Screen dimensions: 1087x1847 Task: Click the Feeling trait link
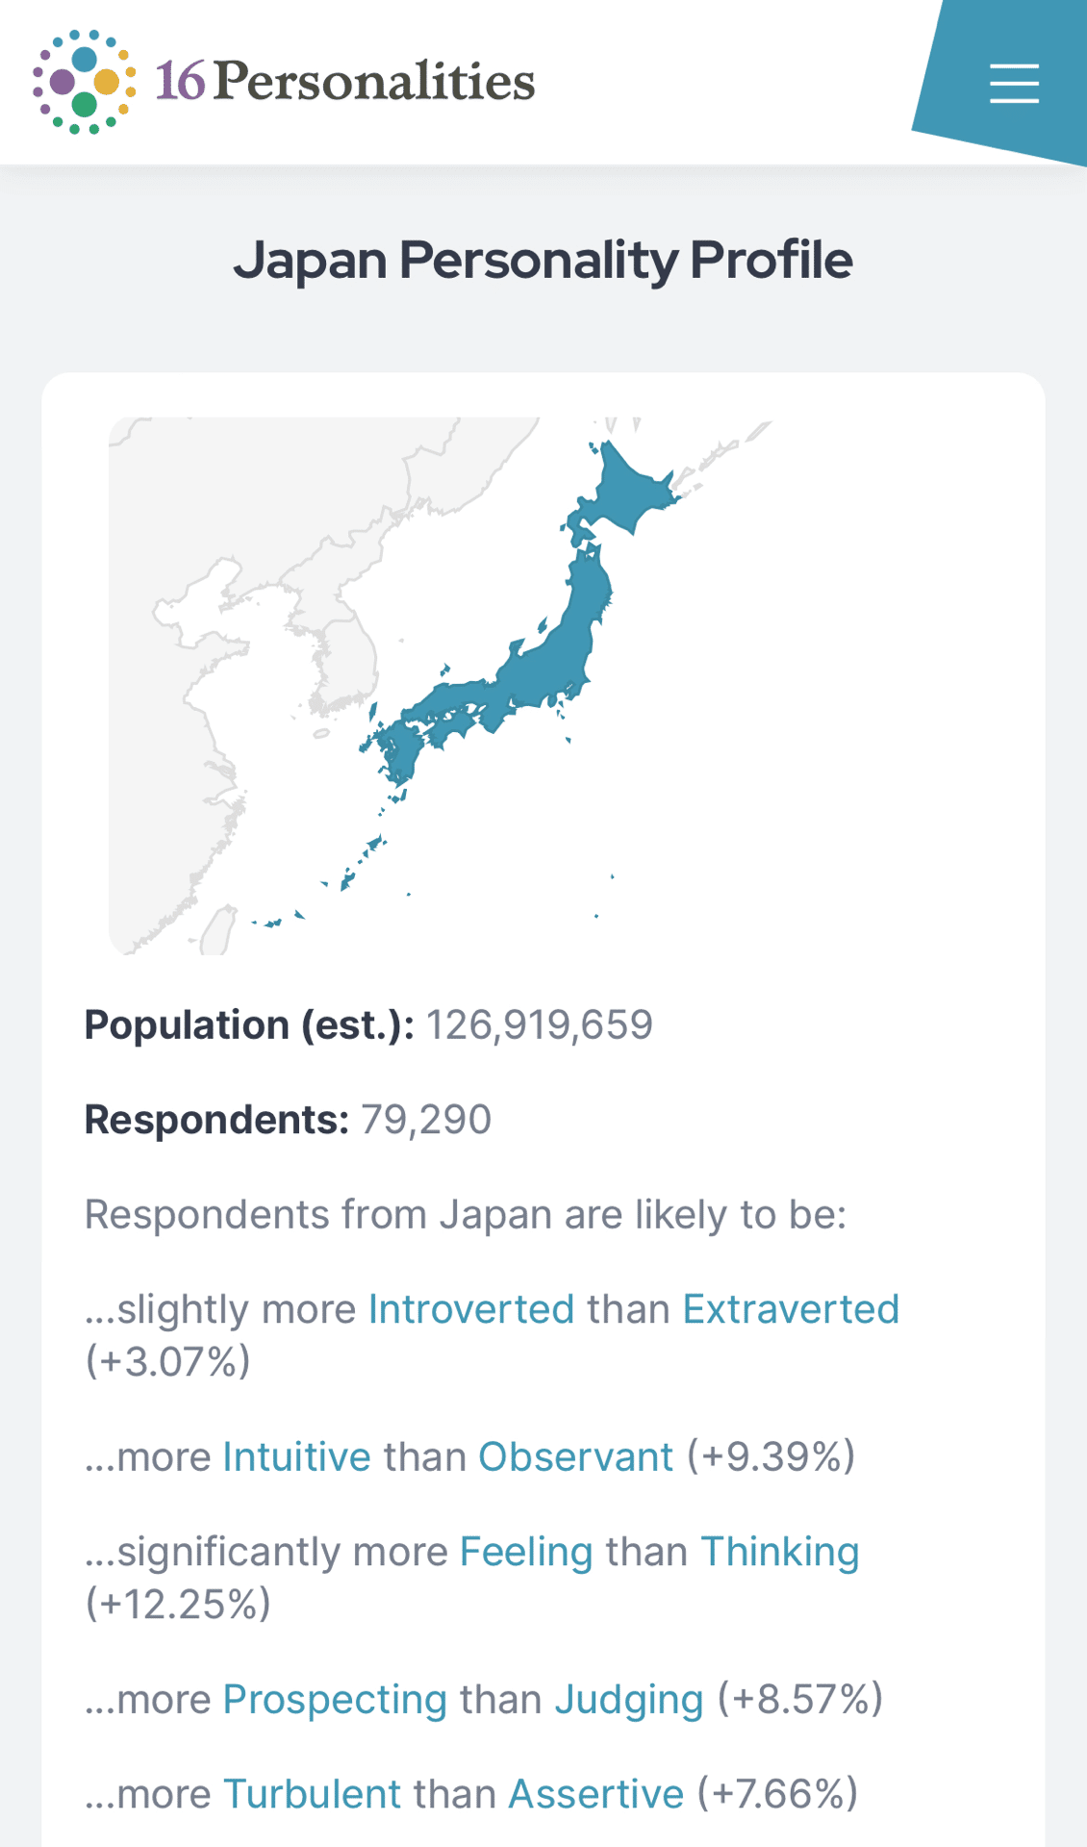525,1552
